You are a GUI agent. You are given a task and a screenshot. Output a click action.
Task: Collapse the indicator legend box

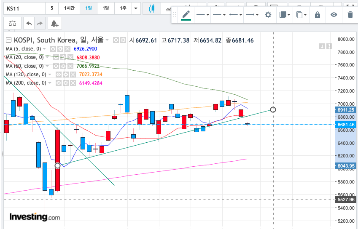coord(8,40)
